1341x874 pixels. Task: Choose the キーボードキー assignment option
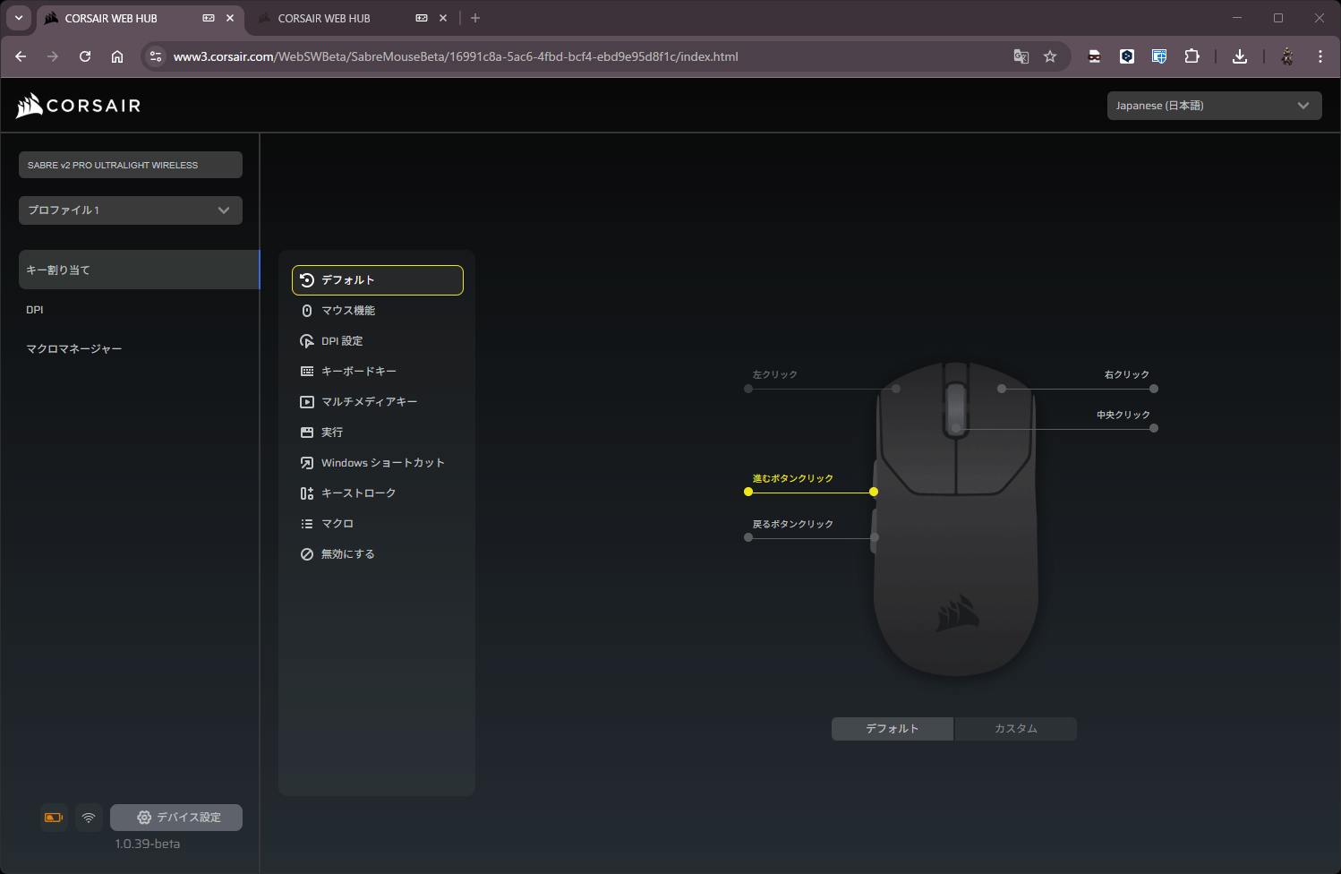358,372
